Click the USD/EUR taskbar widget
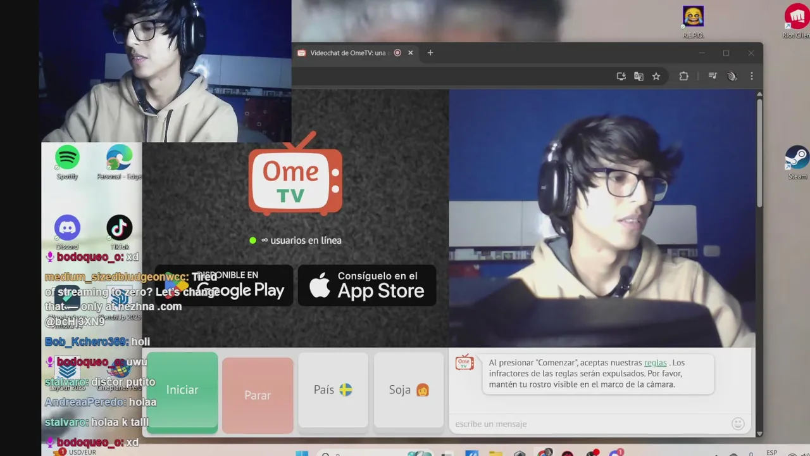 [76, 452]
